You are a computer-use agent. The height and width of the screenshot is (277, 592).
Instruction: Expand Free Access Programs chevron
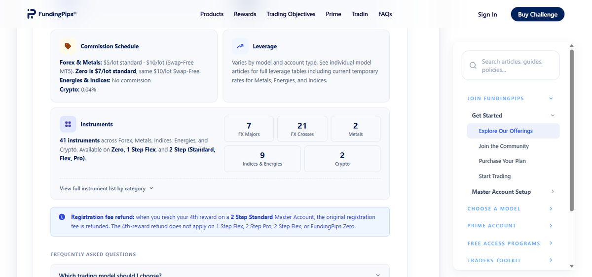pyautogui.click(x=551, y=243)
